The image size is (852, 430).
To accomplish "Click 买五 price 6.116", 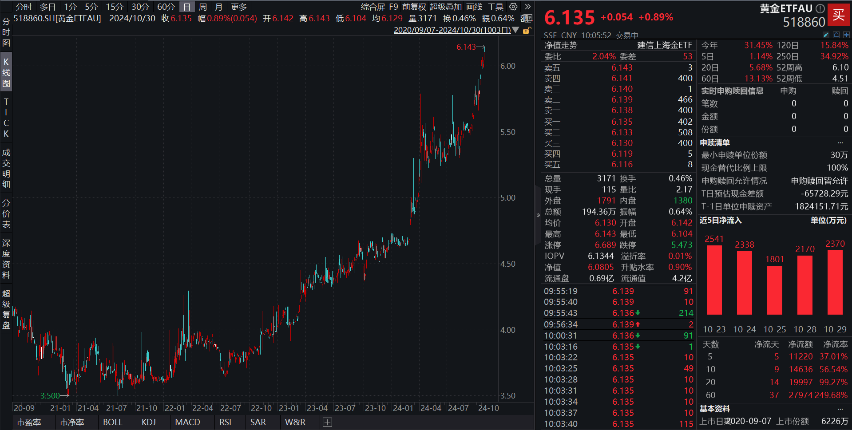I will click(622, 165).
